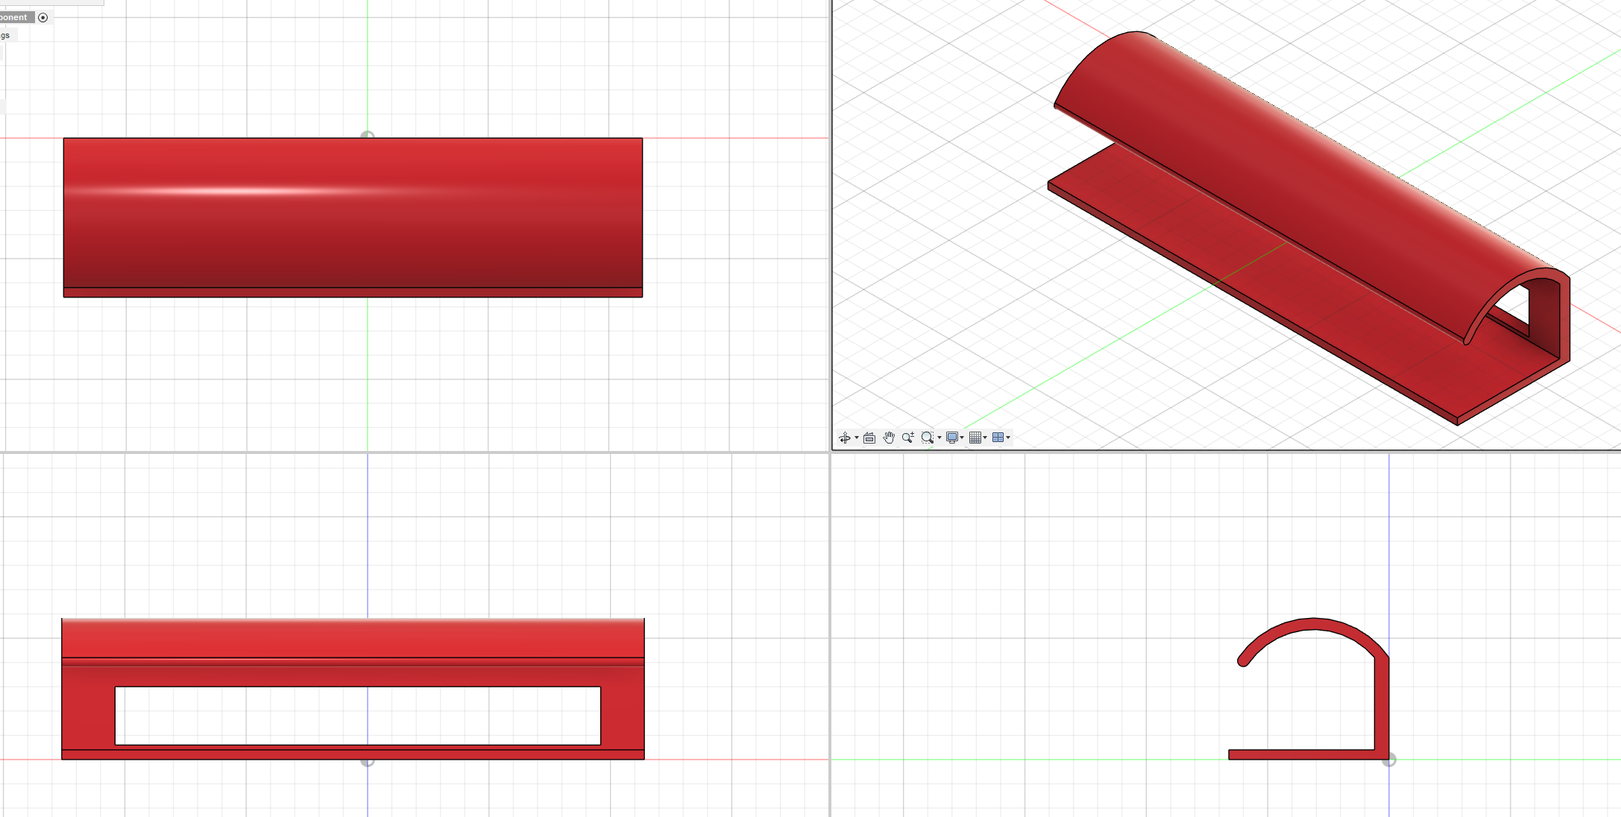
Task: Select the Document Settings browser item
Action: pyautogui.click(x=6, y=35)
